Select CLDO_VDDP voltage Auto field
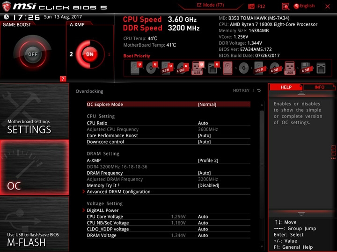 pos(203,229)
